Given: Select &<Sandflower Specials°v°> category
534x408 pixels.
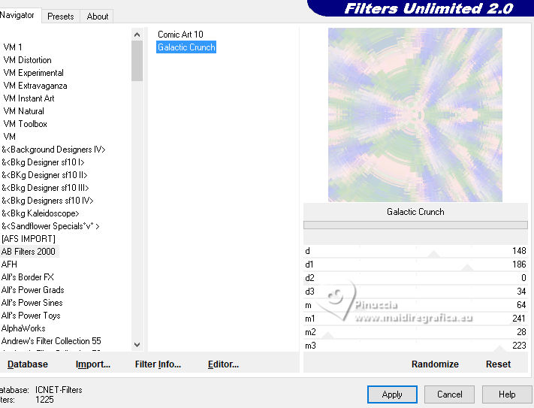Looking at the screenshot, I should tap(51, 226).
